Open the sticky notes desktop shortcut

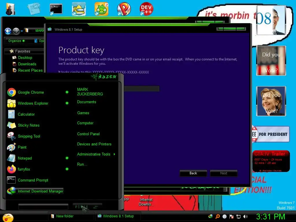click(34, 9)
